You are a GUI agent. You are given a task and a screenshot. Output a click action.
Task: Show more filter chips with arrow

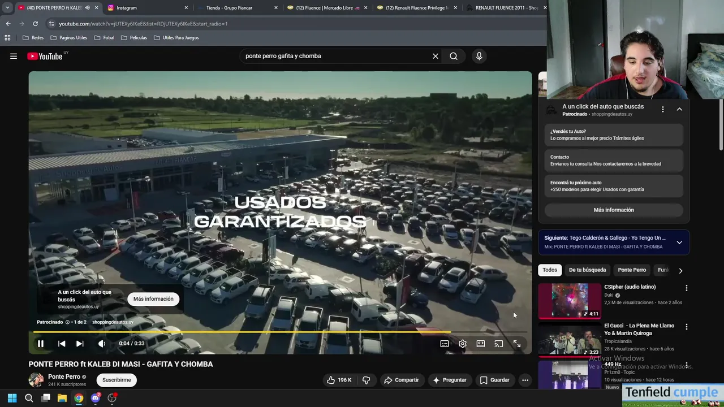(x=680, y=271)
